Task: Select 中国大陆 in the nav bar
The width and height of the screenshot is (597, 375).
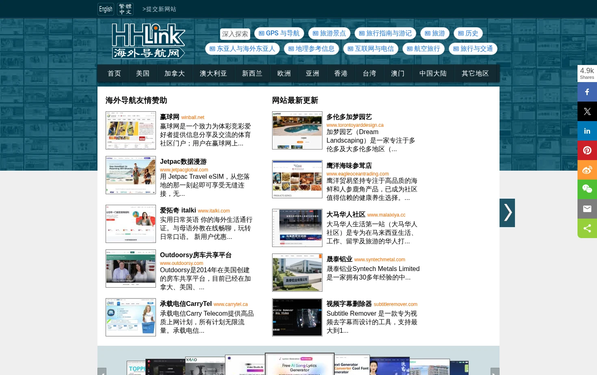Action: coord(433,74)
